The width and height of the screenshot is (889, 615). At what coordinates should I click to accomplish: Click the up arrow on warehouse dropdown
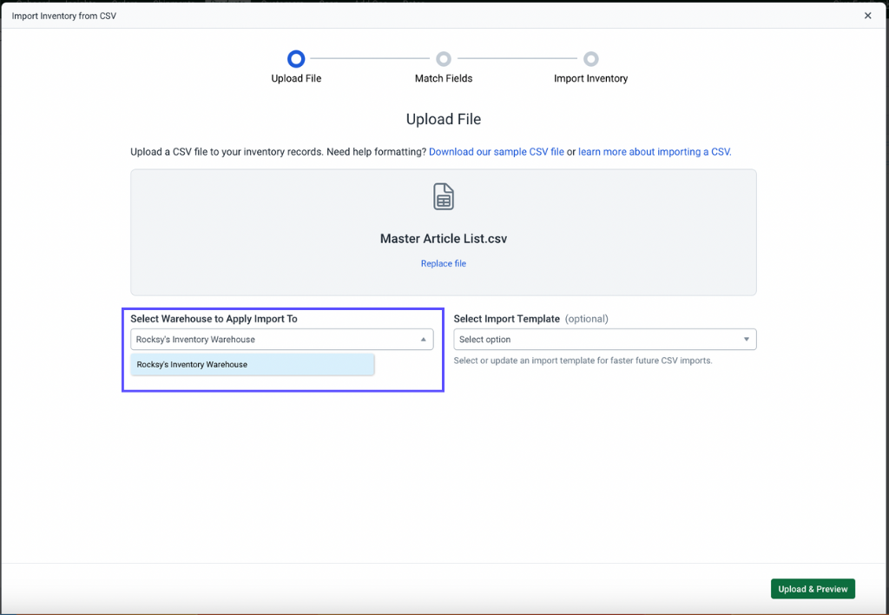click(x=423, y=340)
